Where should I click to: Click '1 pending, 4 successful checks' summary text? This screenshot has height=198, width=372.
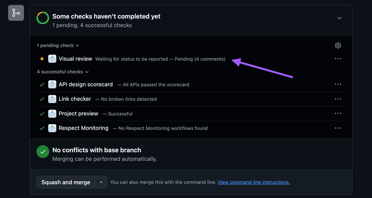point(92,25)
